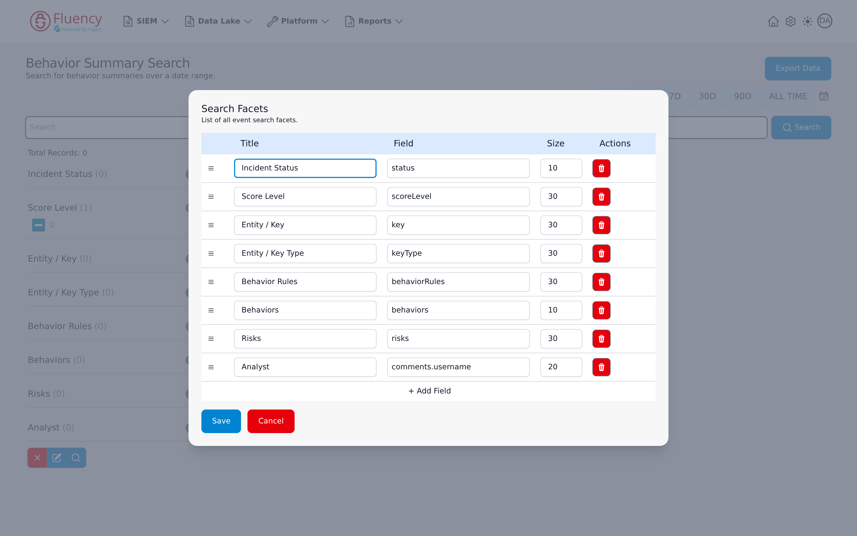Edit the scoreLevel field input
Screen dimensions: 857x536
point(458,196)
